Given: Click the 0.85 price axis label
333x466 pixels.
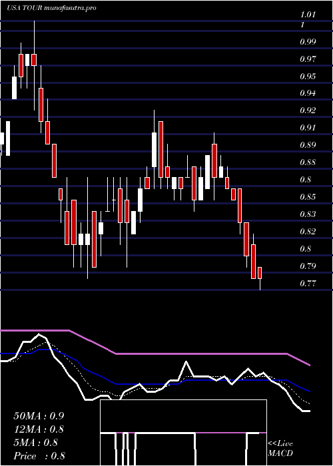Looking at the screenshot, I should click(308, 197).
